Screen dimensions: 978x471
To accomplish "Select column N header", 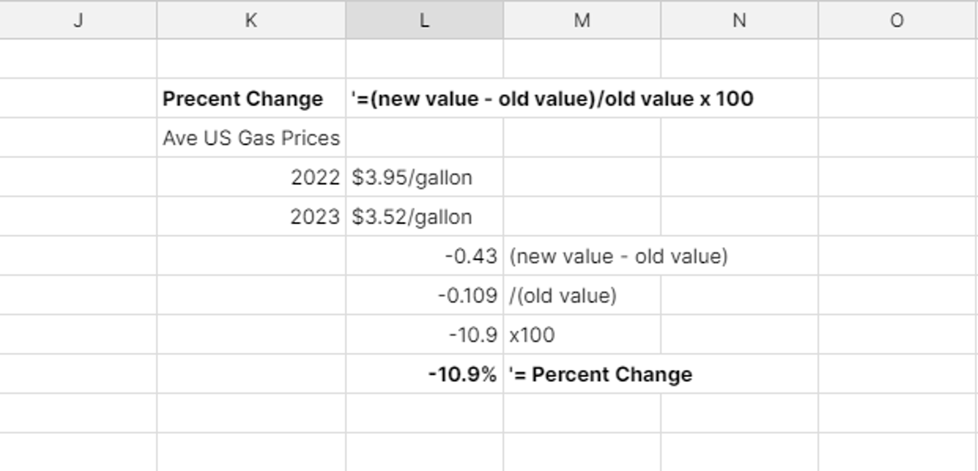I will click(738, 21).
